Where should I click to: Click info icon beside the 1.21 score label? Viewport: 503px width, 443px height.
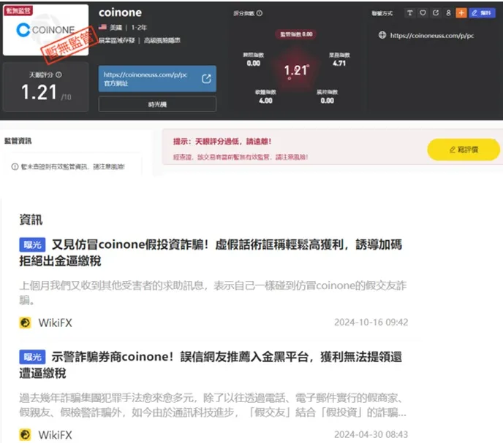[x=58, y=74]
